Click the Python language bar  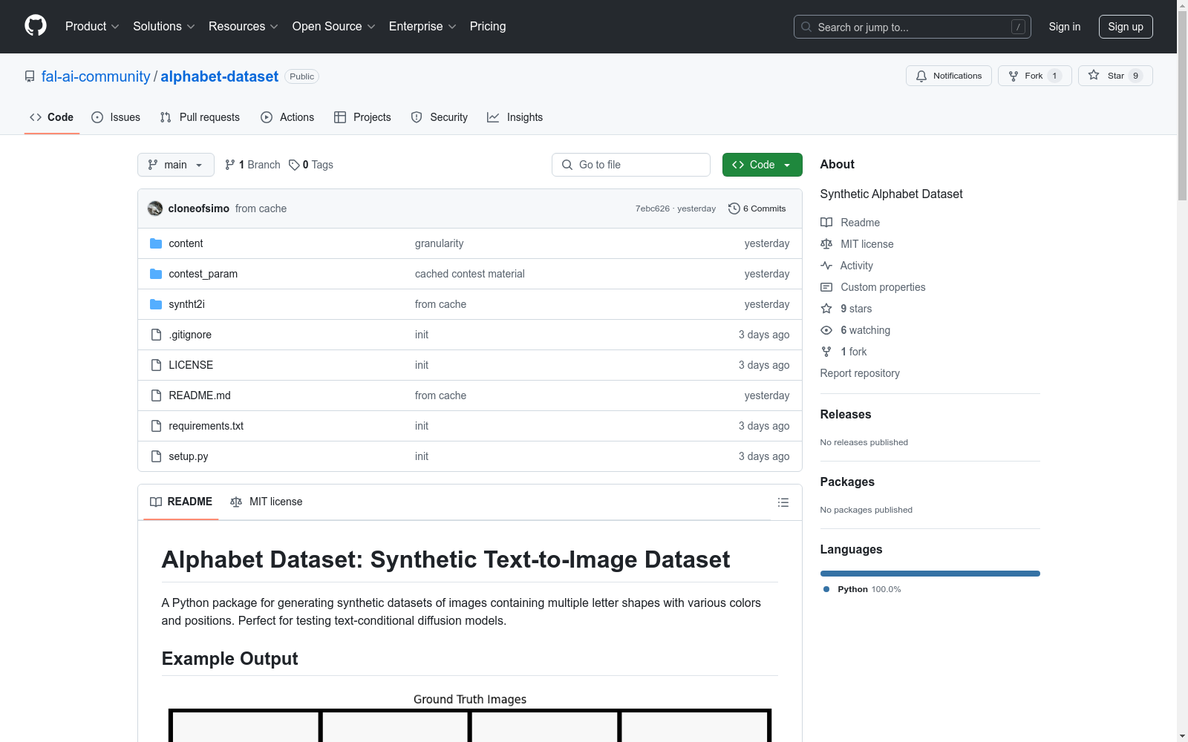(930, 574)
